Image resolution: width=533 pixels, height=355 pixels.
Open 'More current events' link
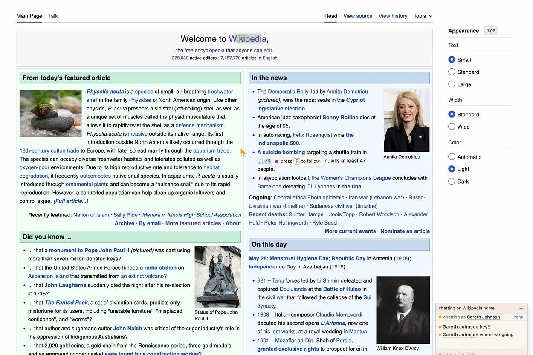tap(350, 231)
